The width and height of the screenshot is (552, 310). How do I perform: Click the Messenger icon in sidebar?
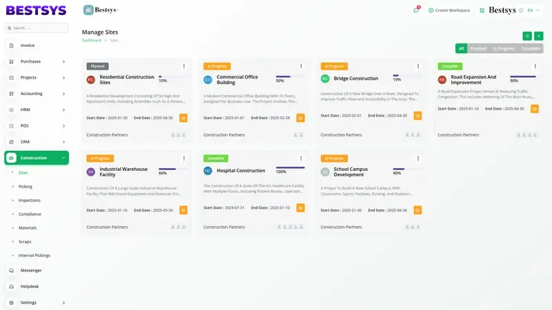[12, 270]
